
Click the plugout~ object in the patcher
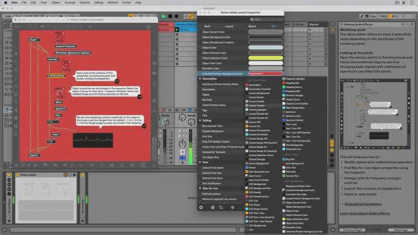click(x=34, y=155)
